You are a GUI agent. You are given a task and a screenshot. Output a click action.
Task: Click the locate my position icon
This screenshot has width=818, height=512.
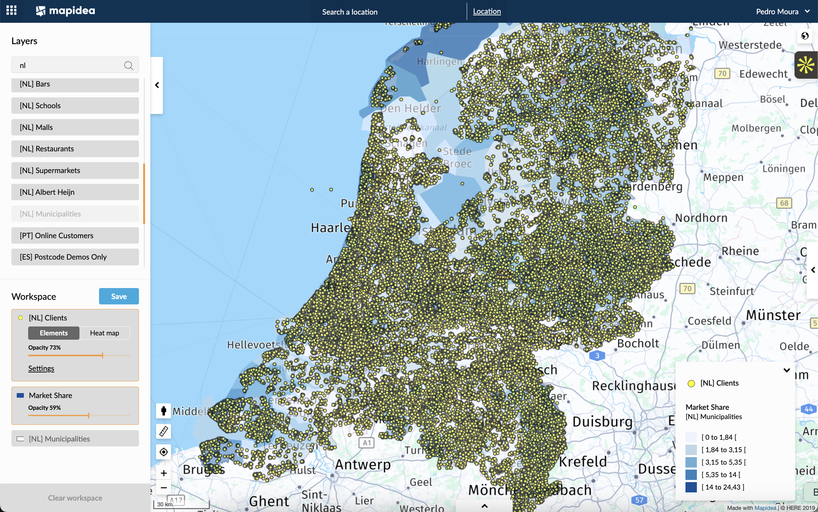164,452
